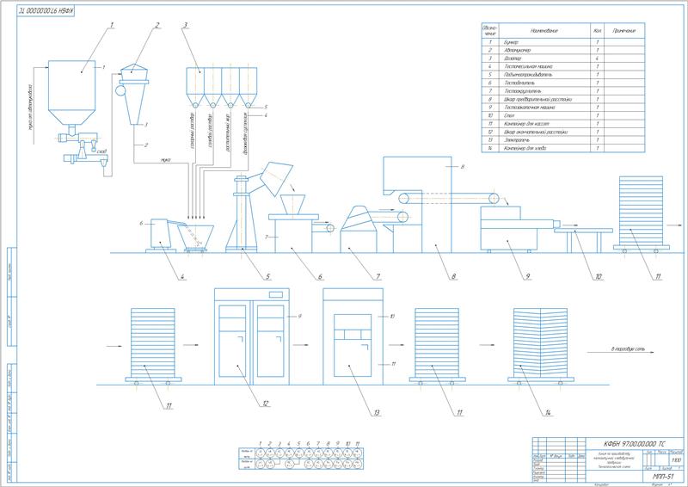Image resolution: width=688 pixels, height=487 pixels.
Task: Select 'Тестозакаточная машина' table entry
Action: click(530, 108)
